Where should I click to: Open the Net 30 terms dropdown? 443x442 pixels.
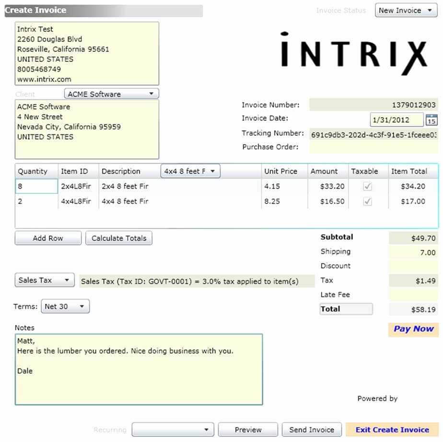pyautogui.click(x=65, y=306)
